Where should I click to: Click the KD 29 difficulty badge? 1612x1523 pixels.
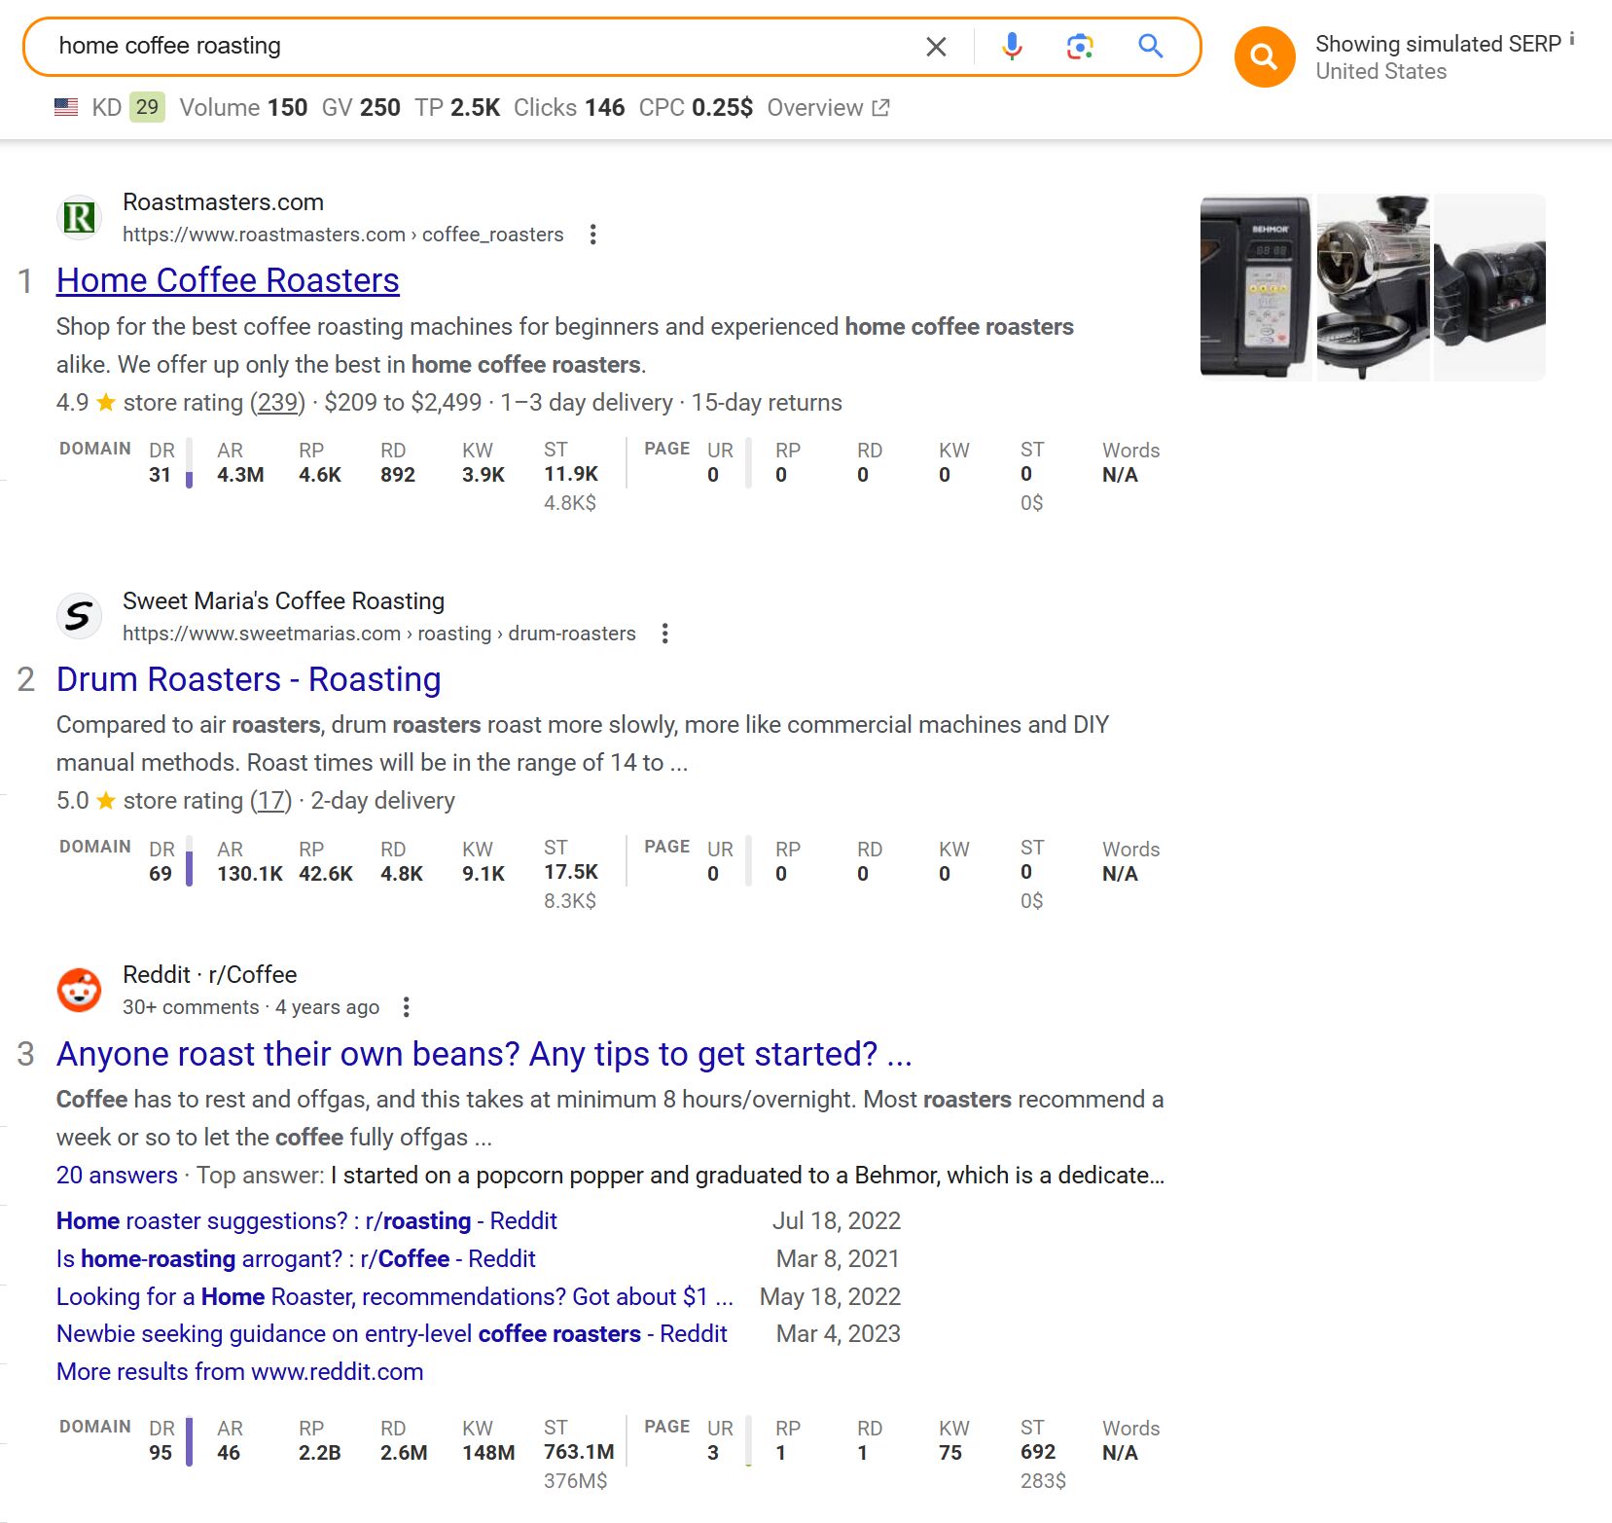point(147,107)
